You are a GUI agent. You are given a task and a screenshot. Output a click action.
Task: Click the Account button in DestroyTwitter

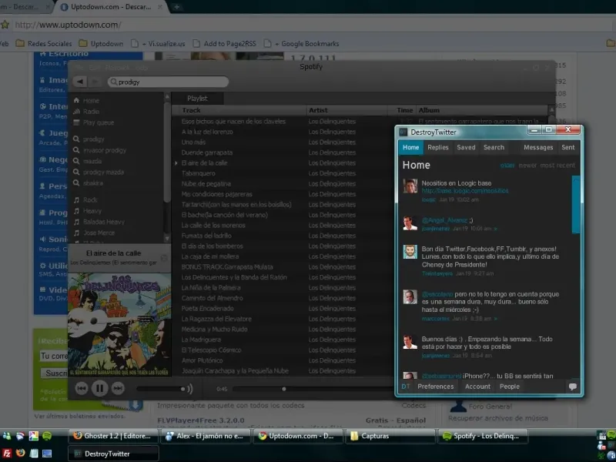477,387
